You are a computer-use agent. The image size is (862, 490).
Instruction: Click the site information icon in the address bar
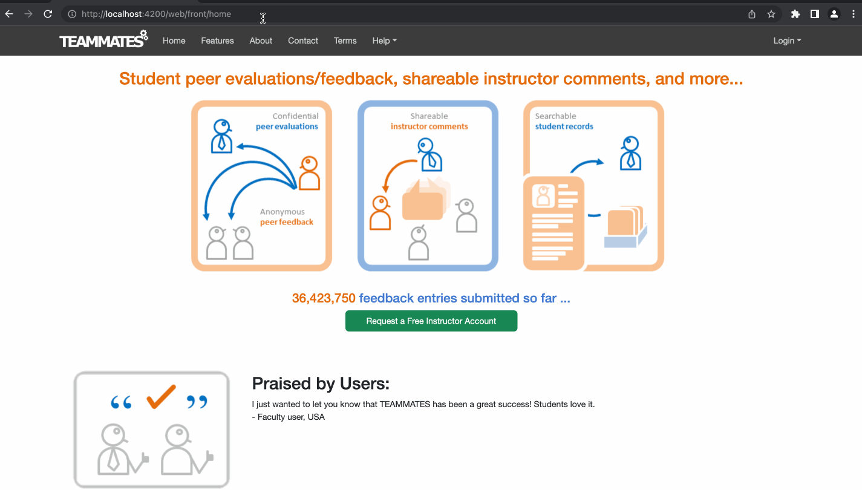coord(72,13)
